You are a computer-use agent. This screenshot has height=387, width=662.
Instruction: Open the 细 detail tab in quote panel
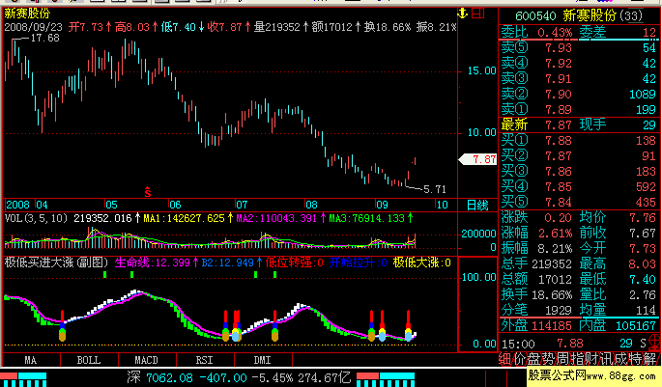click(504, 359)
